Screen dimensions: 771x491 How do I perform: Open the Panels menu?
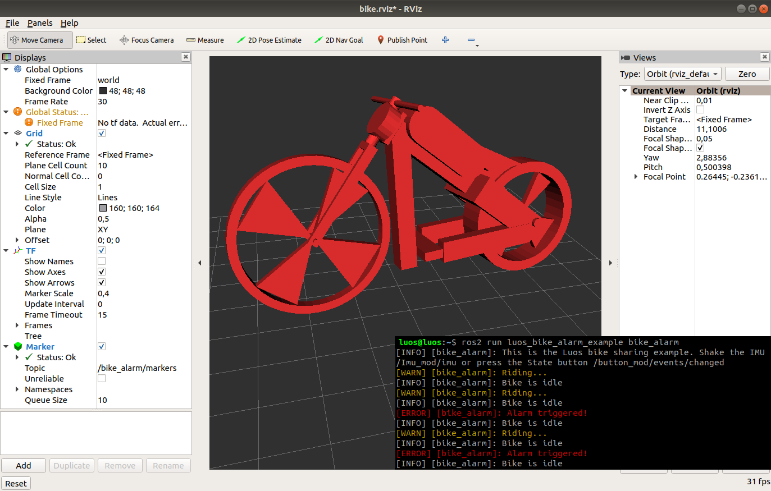40,23
